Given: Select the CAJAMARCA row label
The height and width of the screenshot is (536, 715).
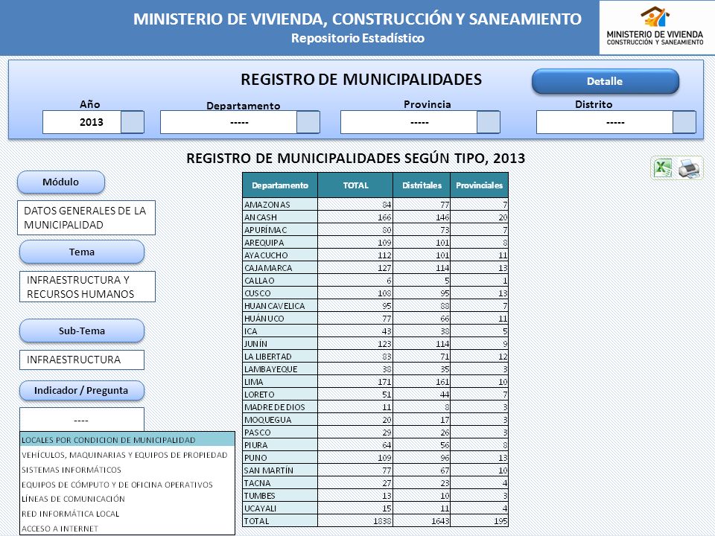Looking at the screenshot, I should click(268, 268).
